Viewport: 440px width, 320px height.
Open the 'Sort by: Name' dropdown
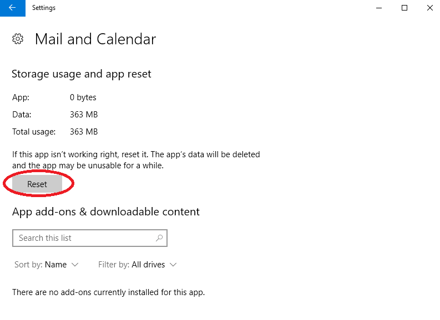47,265
